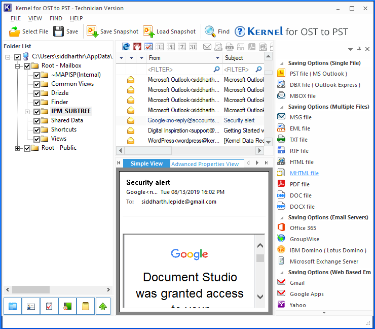Choose Google Apps saving option
Screen dimensions: 375x329
tap(307, 294)
